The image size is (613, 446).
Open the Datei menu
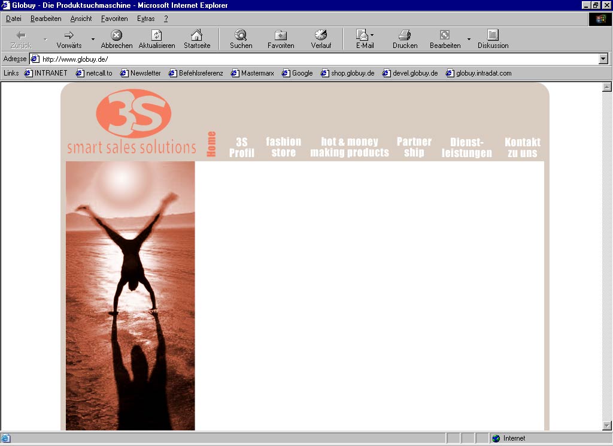point(14,19)
